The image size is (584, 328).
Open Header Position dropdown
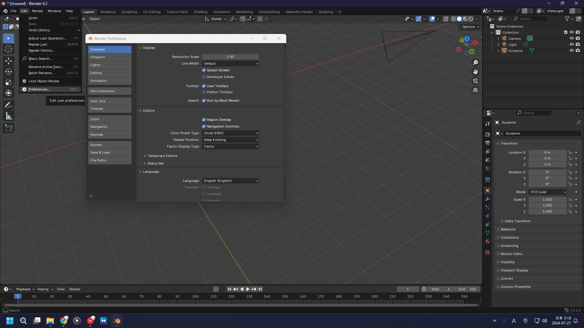point(230,140)
